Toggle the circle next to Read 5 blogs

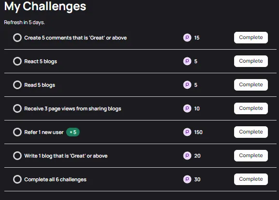17,85
